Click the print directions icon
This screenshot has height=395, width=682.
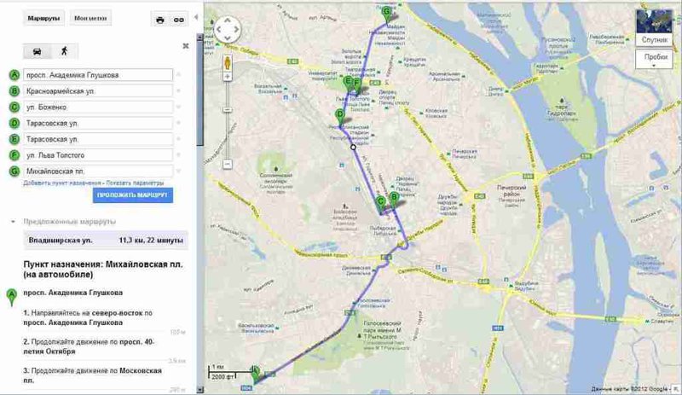159,18
